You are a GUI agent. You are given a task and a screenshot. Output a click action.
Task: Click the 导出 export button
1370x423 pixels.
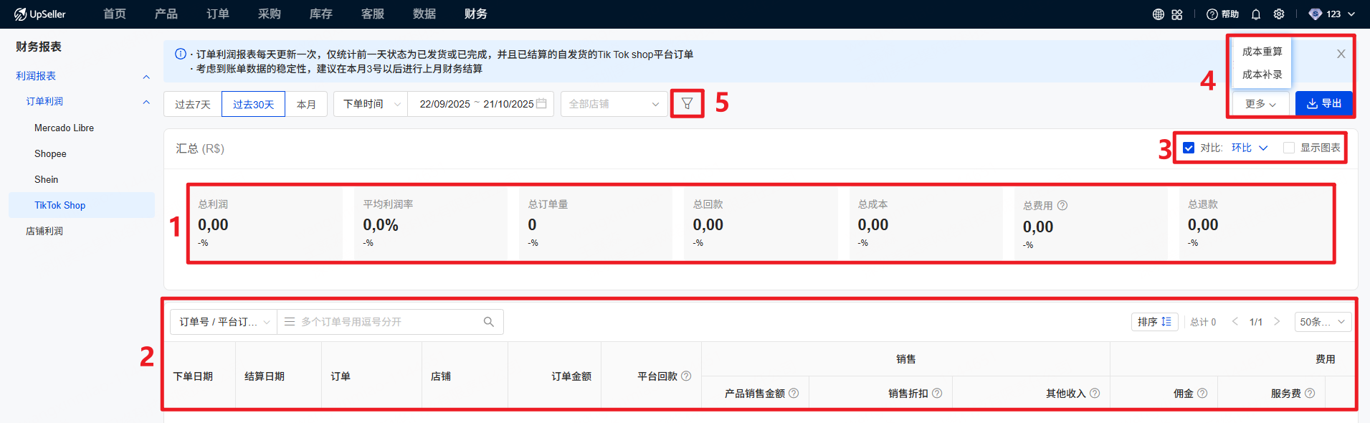pos(1323,104)
